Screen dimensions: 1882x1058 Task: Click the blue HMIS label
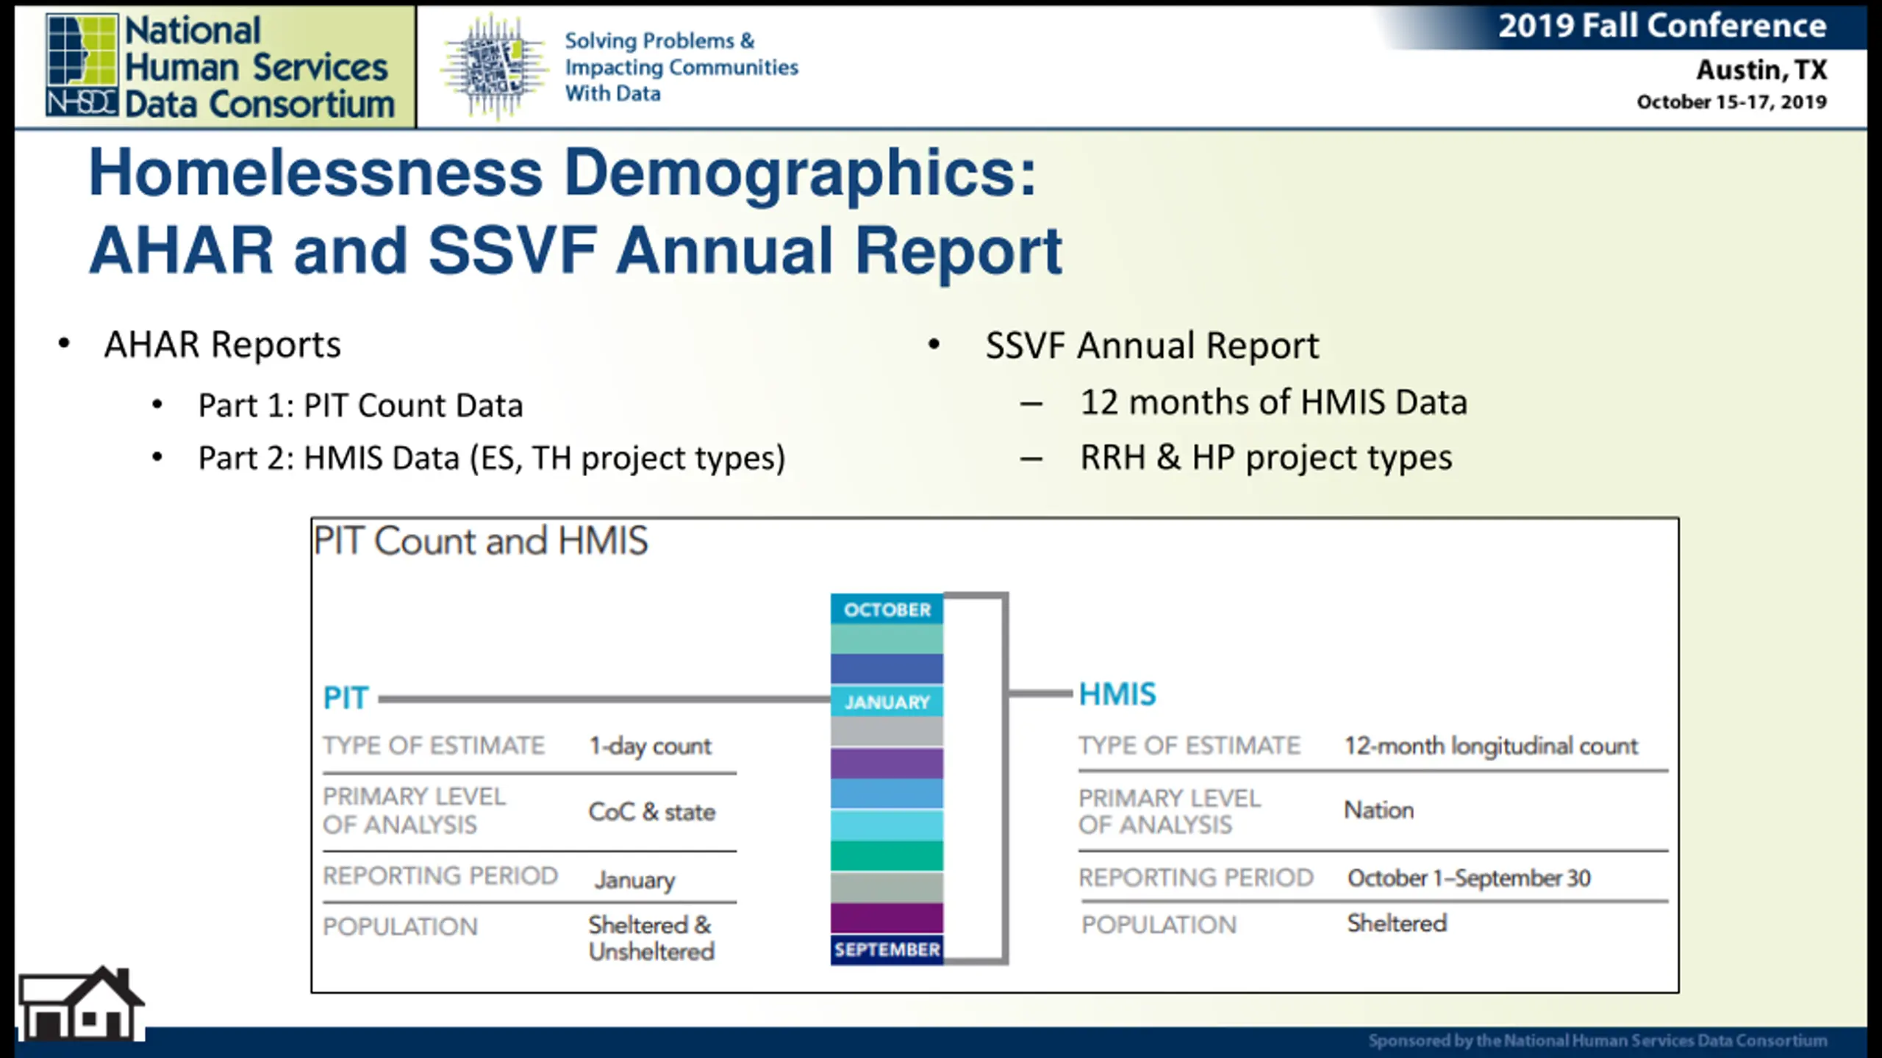click(1117, 694)
